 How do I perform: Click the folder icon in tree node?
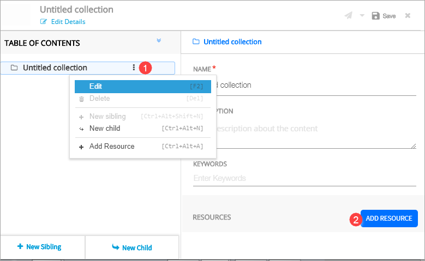click(x=14, y=68)
